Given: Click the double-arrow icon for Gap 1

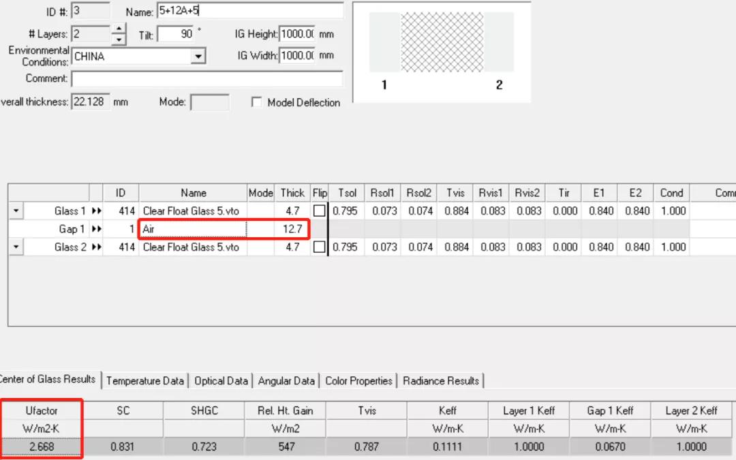Looking at the screenshot, I should click(96, 230).
